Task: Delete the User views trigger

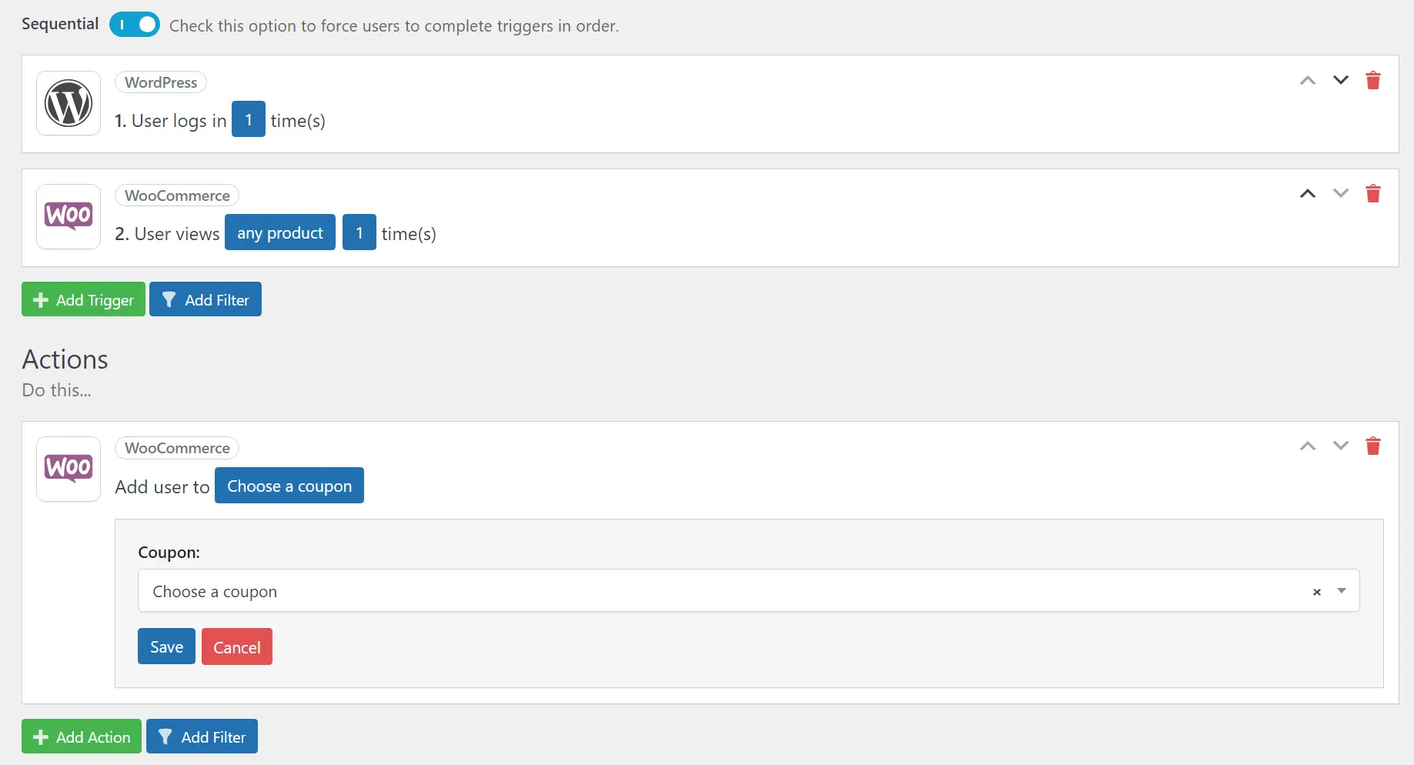Action: [x=1372, y=193]
